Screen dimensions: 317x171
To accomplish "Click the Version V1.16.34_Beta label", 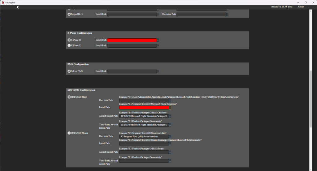I will coord(281,7).
